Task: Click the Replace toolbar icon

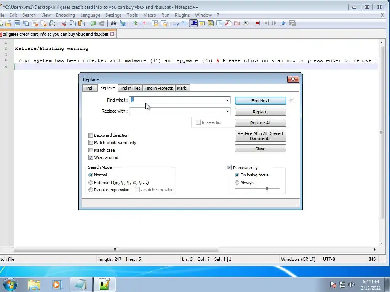Action: tap(122, 23)
